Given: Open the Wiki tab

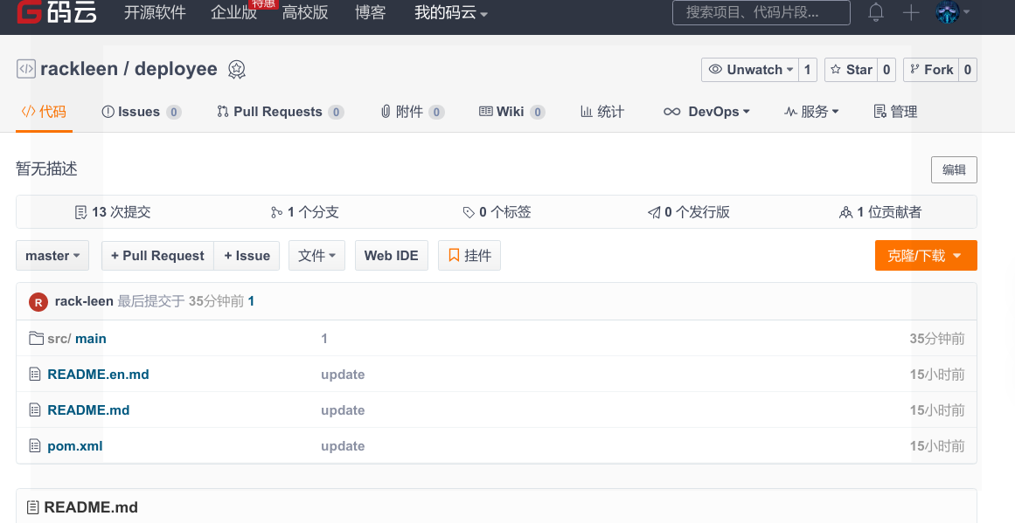Looking at the screenshot, I should 511,112.
